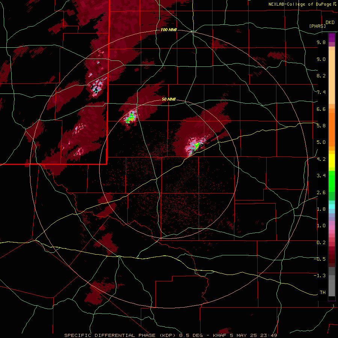This screenshot has height=338, width=338.
Task: Click the 1.0 value on color scale
Action: (321, 226)
